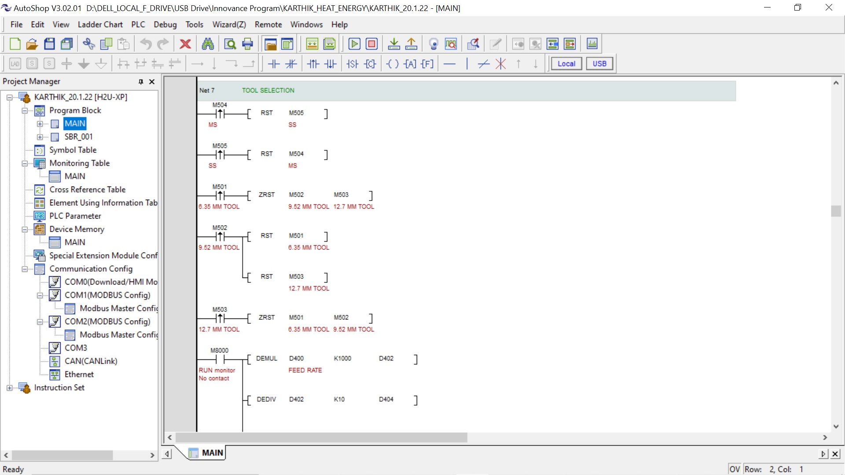This screenshot has width=845, height=475.
Task: Click the download to PLC arrow icon
Action: coord(394,44)
